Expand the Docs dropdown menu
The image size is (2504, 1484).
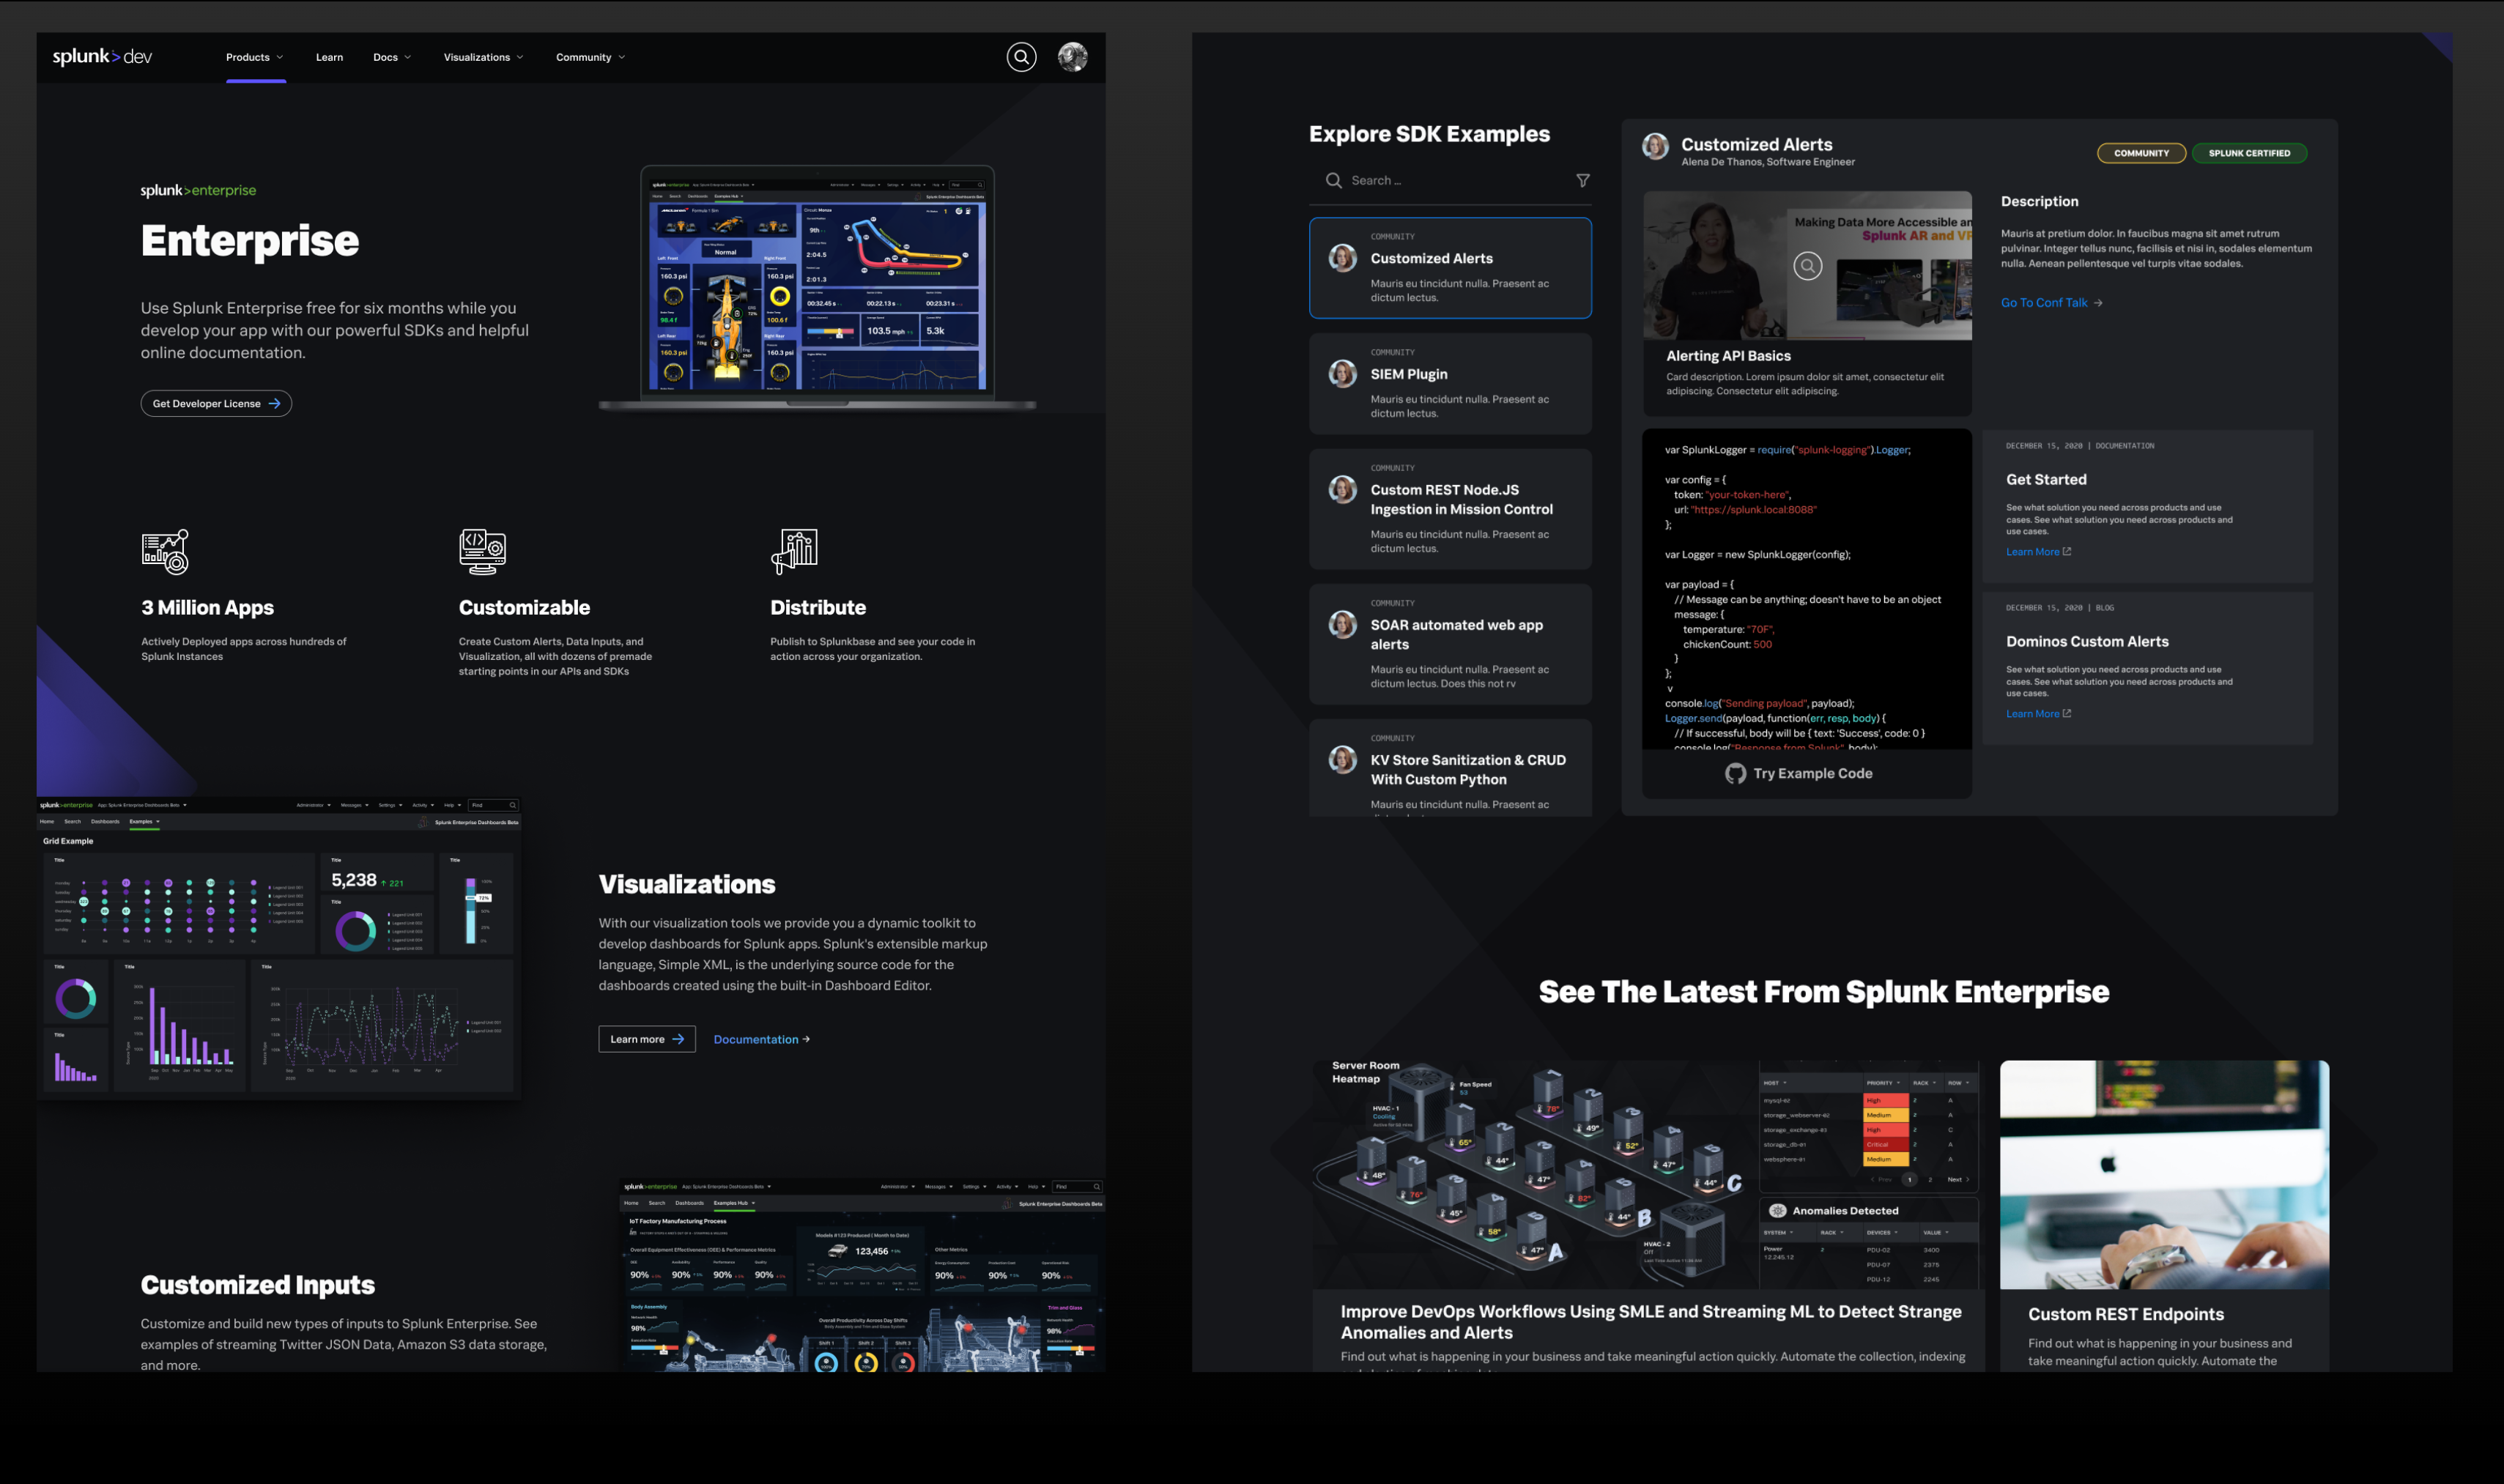tap(392, 57)
